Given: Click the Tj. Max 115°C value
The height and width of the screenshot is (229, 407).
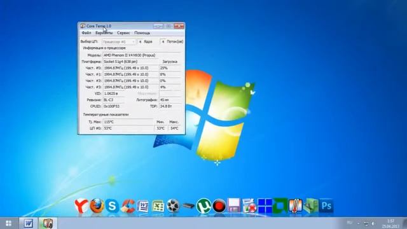Looking at the screenshot, I should pos(128,121).
